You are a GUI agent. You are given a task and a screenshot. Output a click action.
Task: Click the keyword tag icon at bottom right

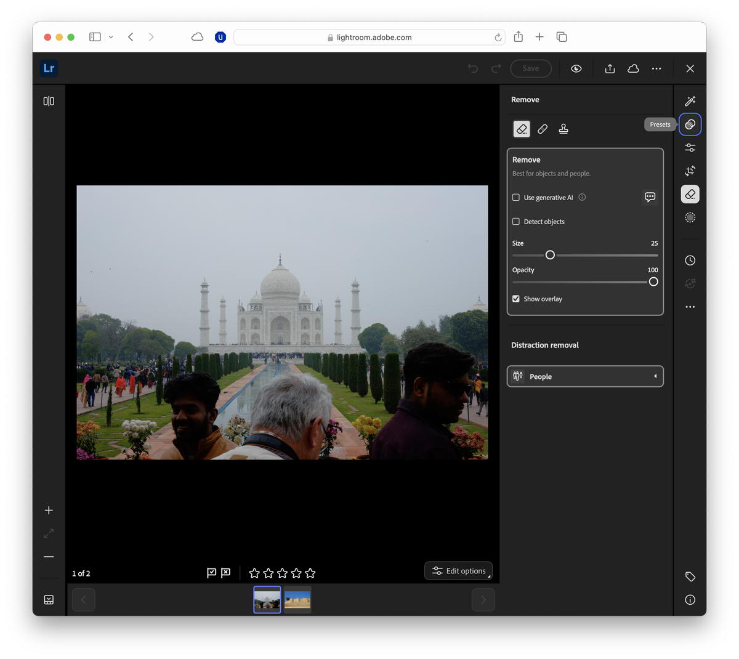(690, 576)
